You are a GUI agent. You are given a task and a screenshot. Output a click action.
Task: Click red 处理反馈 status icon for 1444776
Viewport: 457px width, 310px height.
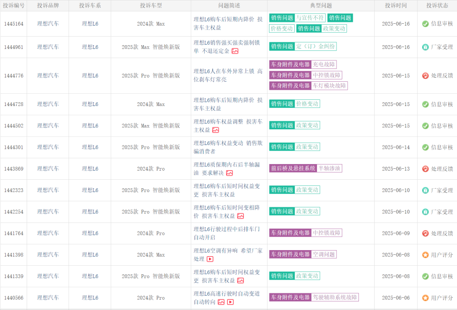(x=425, y=76)
